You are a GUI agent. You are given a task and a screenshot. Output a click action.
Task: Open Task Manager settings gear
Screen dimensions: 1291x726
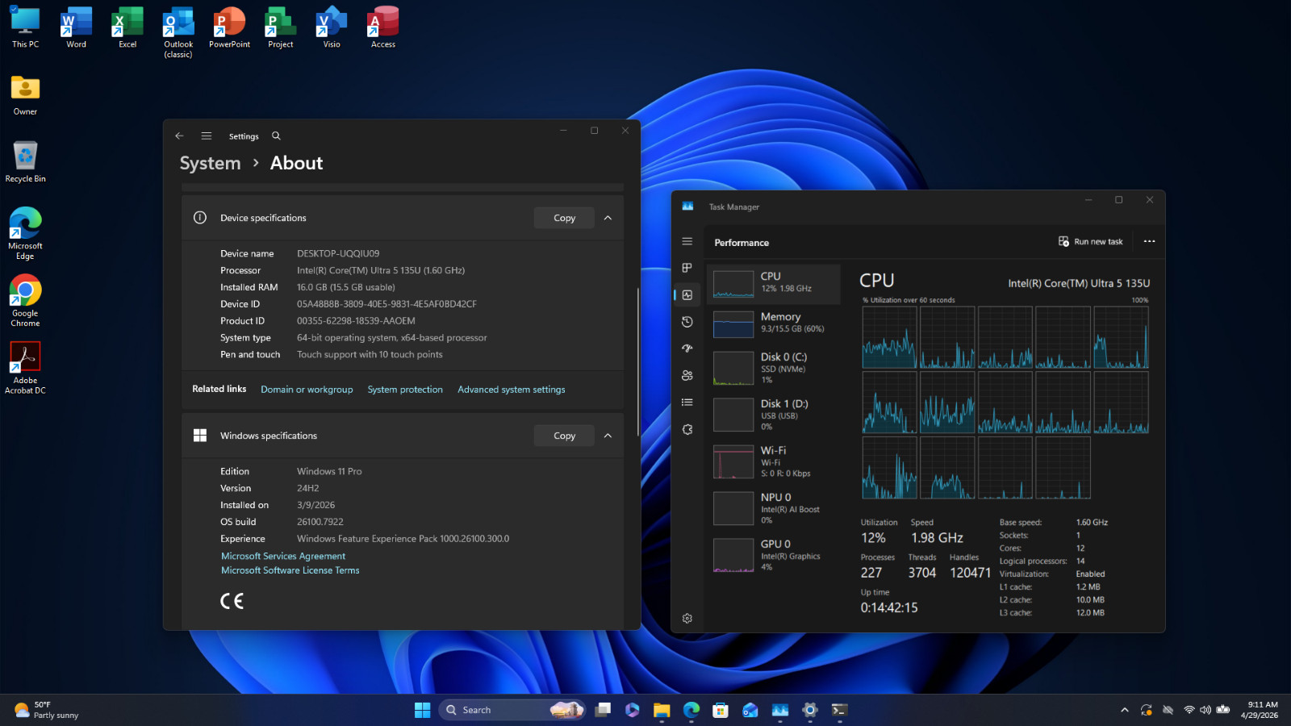click(687, 619)
